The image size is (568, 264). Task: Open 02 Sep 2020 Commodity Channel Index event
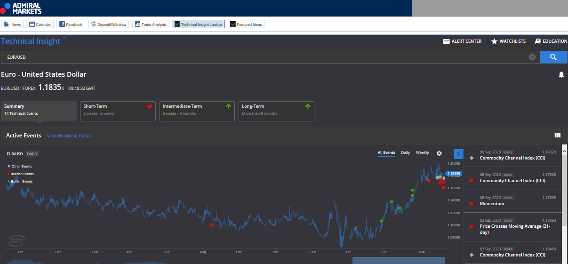pos(512,252)
